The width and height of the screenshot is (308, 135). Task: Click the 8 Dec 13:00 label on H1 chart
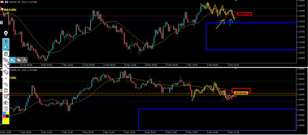coord(192,133)
